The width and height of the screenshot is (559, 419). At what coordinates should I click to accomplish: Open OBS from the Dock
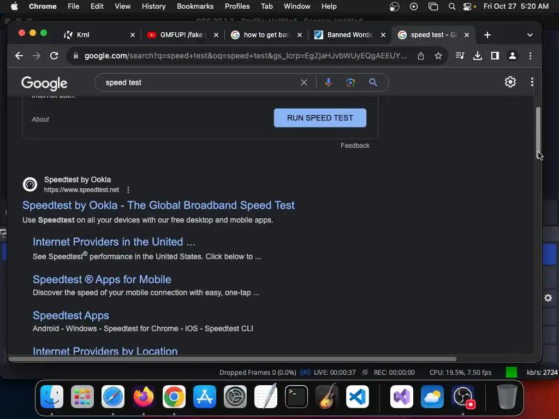[463, 397]
